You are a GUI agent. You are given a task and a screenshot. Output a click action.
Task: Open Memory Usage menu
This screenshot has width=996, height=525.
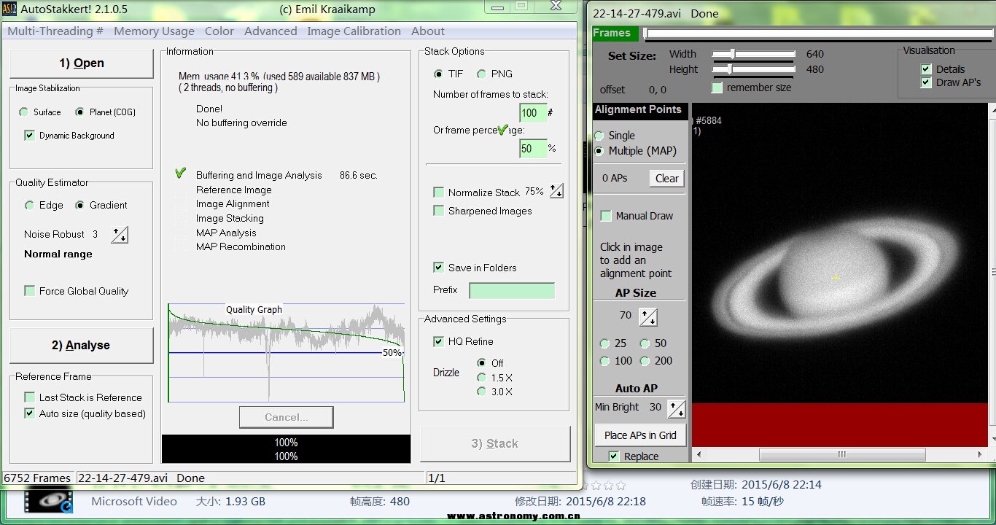point(154,31)
